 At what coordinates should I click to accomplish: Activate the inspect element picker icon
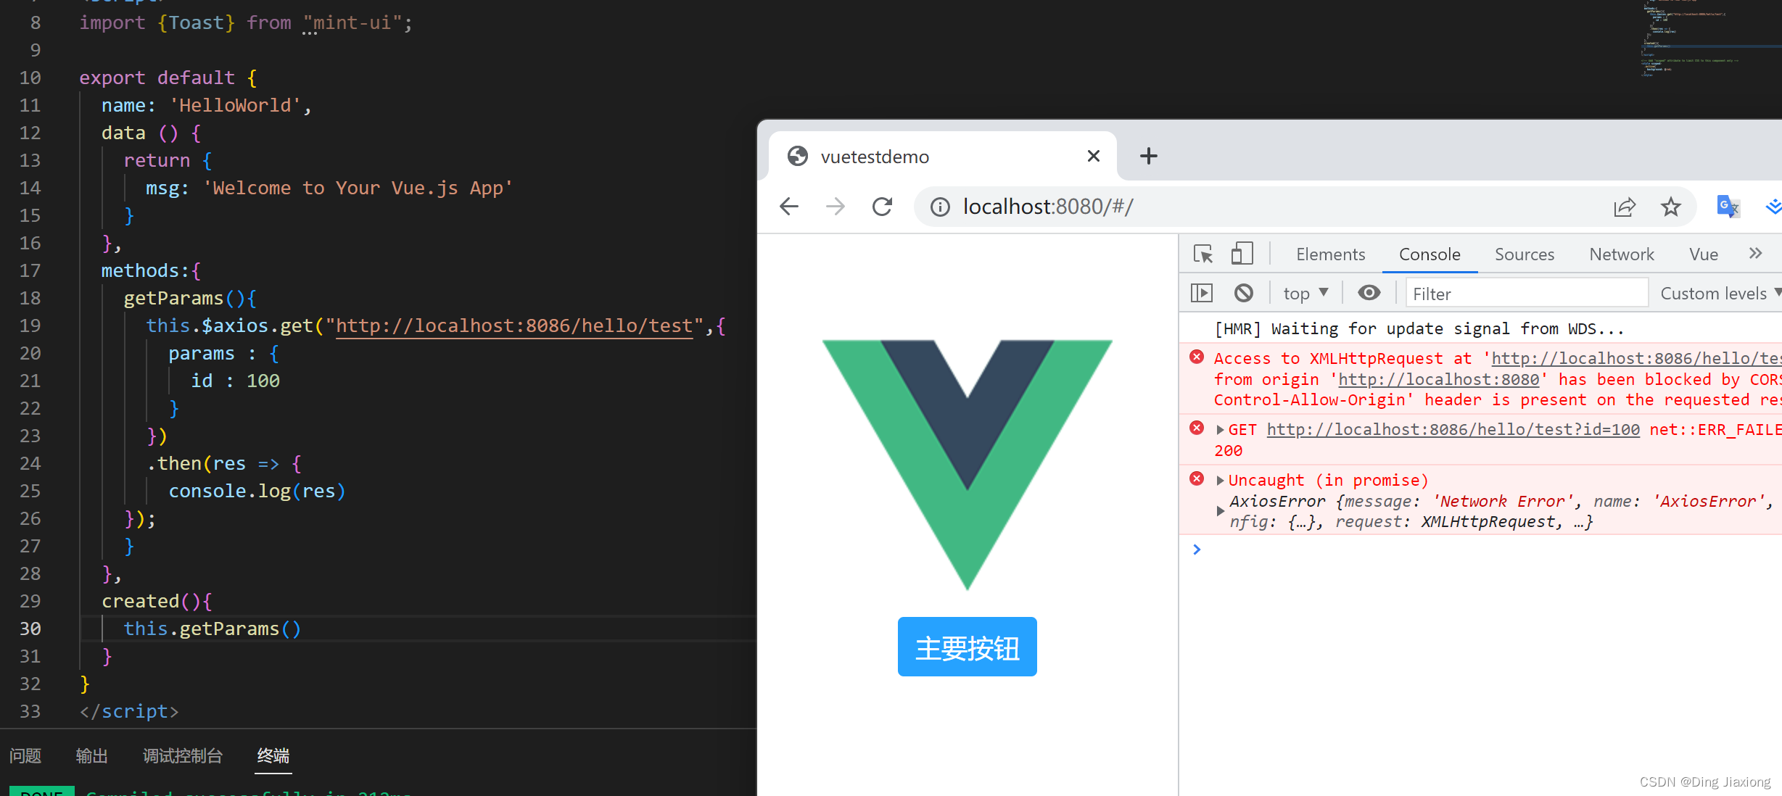pyautogui.click(x=1203, y=254)
